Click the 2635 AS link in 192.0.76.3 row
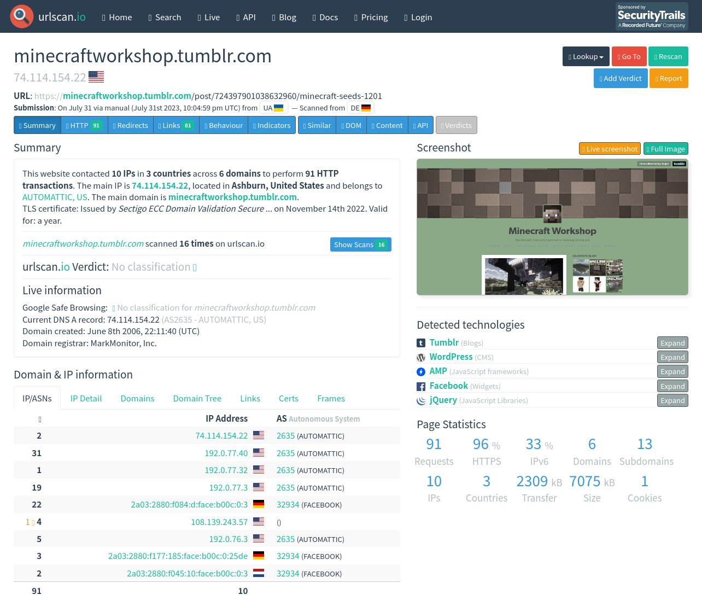Screen dimensions: 702x612 pos(285,539)
